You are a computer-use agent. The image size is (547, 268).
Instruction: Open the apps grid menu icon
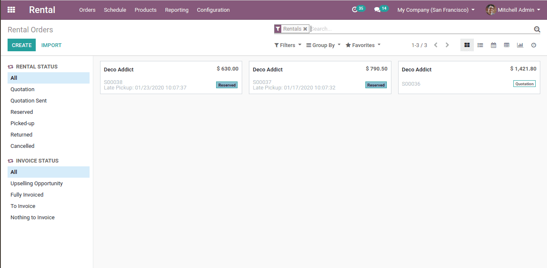coord(11,10)
